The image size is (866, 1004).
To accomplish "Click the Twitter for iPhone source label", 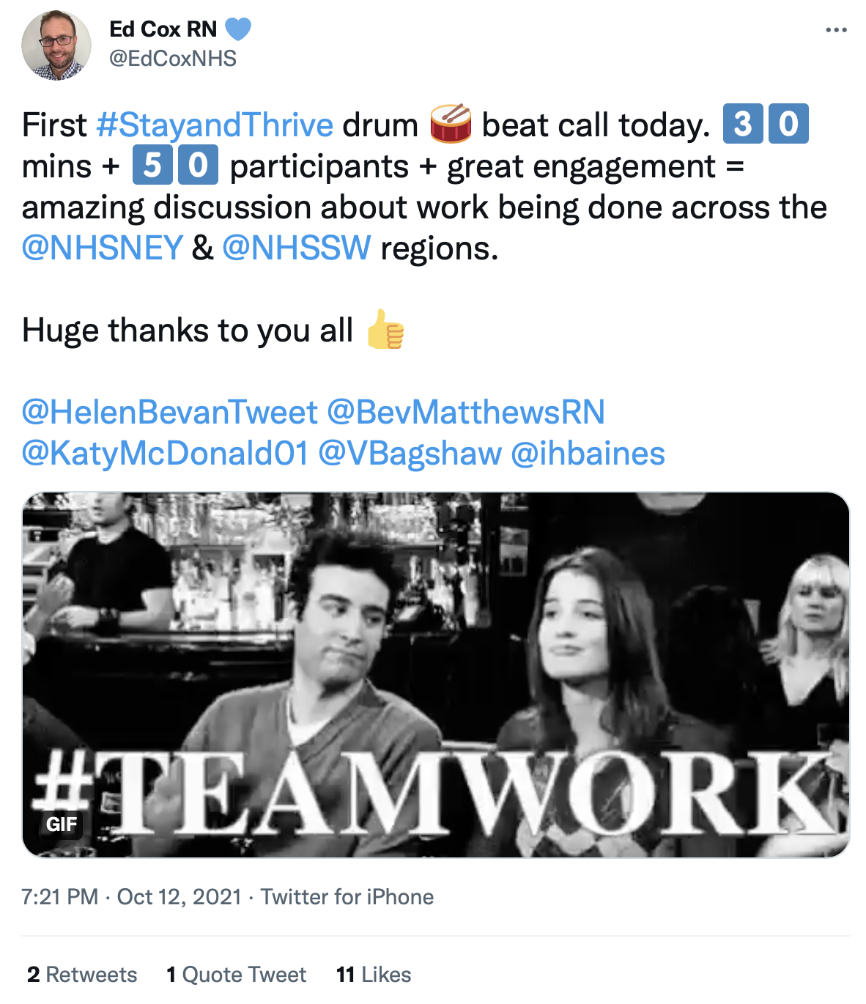I will click(x=347, y=897).
